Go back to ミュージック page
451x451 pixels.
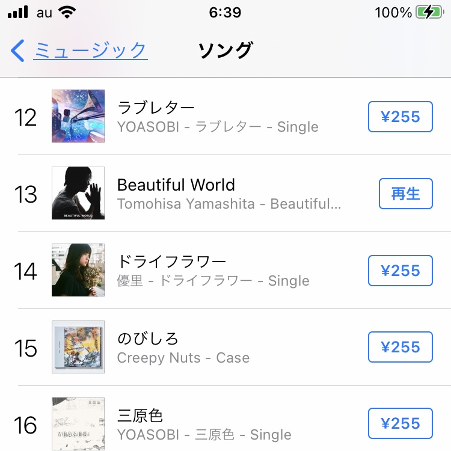[90, 51]
